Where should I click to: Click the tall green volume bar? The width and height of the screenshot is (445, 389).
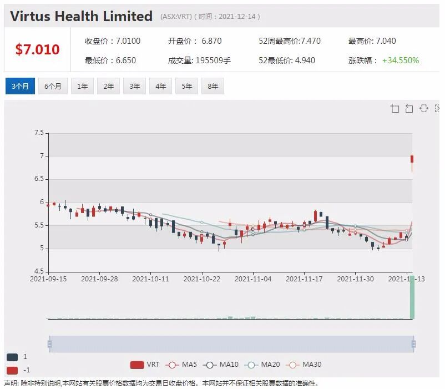[x=412, y=297]
